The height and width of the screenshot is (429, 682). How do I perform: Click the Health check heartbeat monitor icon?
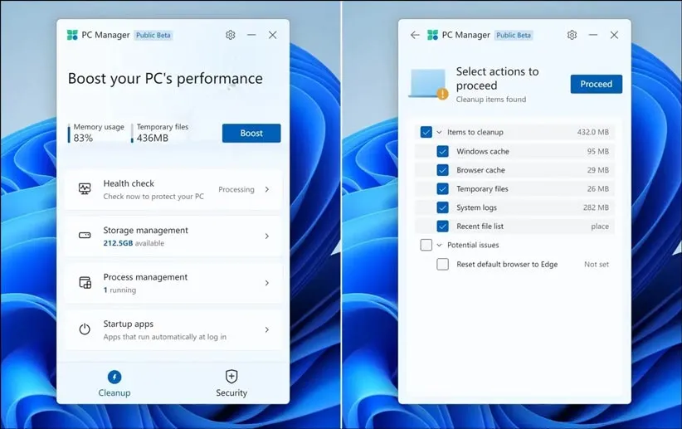85,189
